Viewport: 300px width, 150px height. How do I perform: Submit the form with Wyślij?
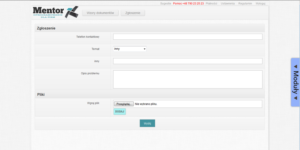pyautogui.click(x=147, y=123)
